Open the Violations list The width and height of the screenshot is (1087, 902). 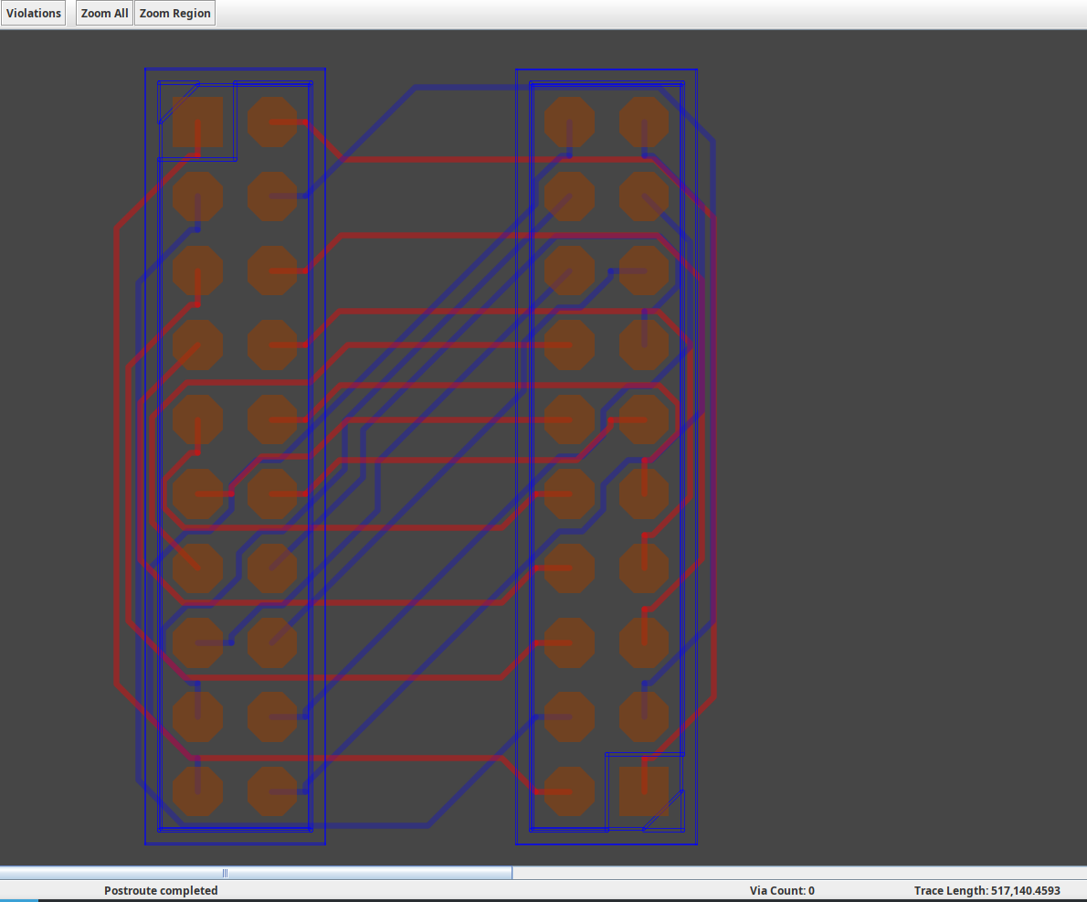point(34,14)
